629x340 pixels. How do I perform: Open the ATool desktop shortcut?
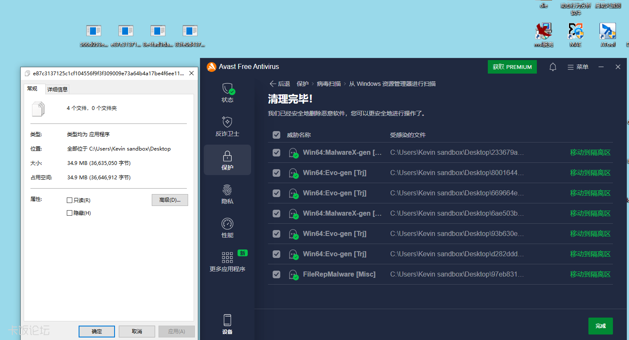tap(608, 35)
